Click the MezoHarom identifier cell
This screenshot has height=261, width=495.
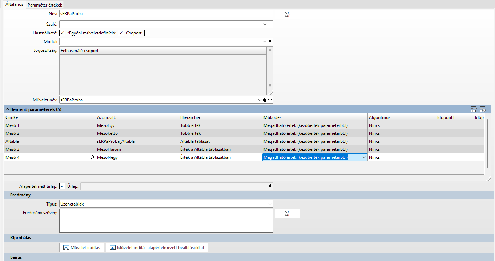coord(137,149)
